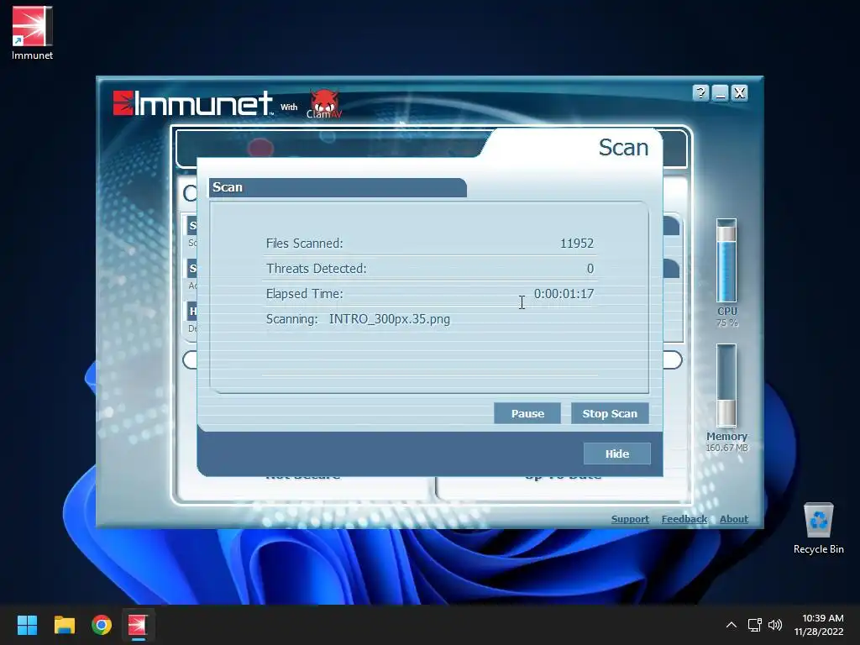Click the Files Scanned label
This screenshot has height=645, width=860.
point(304,244)
